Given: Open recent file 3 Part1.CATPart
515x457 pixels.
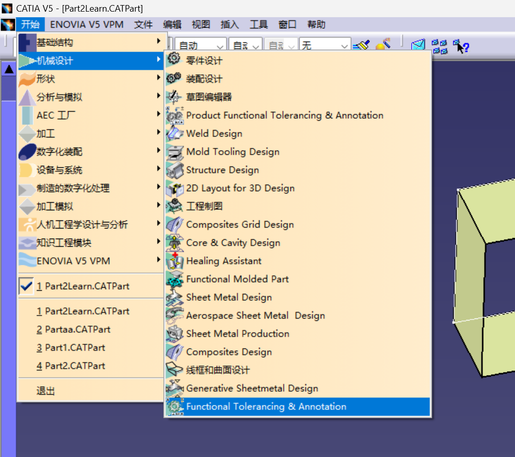Looking at the screenshot, I should pos(91,347).
